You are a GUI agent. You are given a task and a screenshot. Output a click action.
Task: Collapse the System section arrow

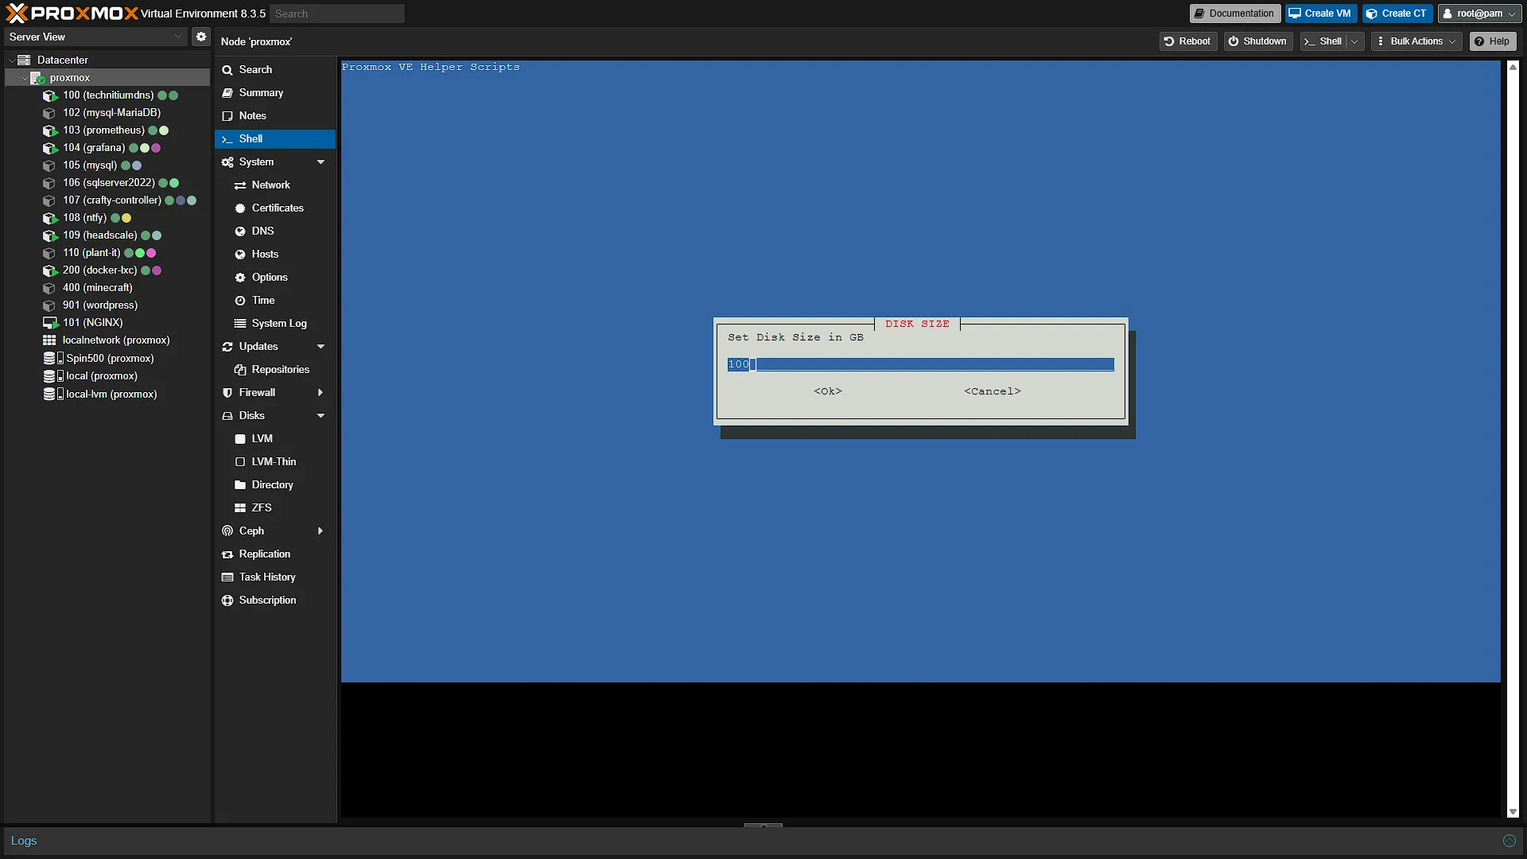click(x=321, y=162)
